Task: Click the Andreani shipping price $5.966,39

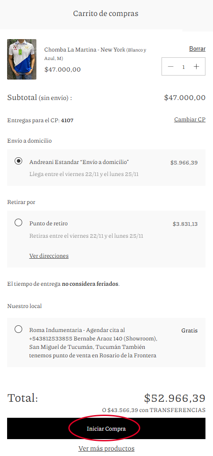Action: tap(184, 163)
